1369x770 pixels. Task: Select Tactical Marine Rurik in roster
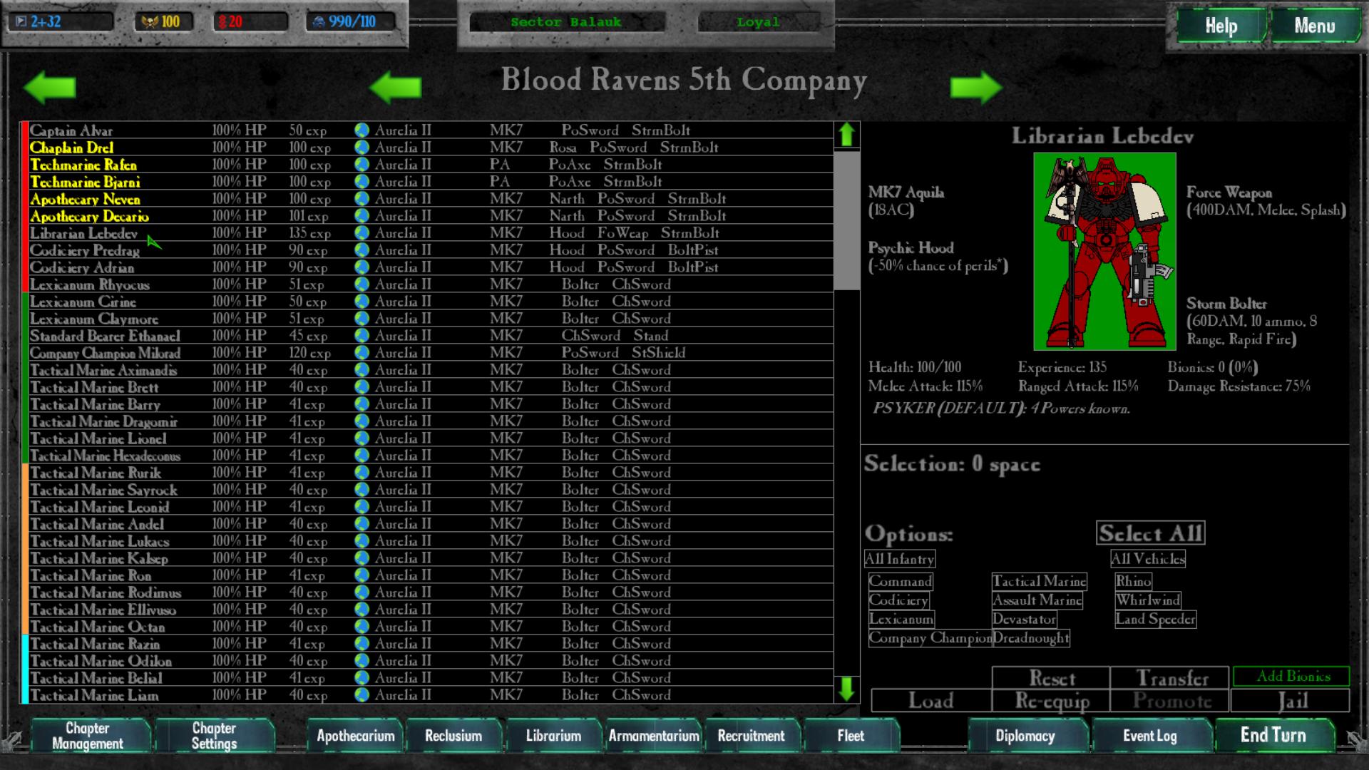tap(431, 473)
